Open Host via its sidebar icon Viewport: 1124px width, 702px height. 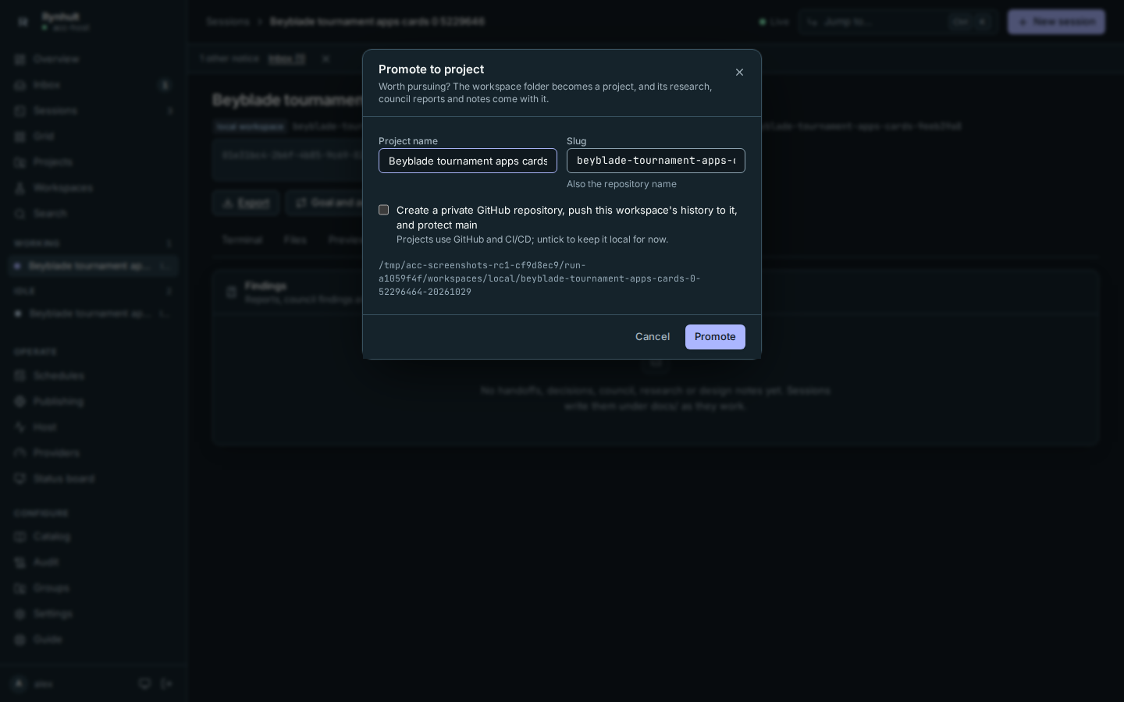click(20, 427)
